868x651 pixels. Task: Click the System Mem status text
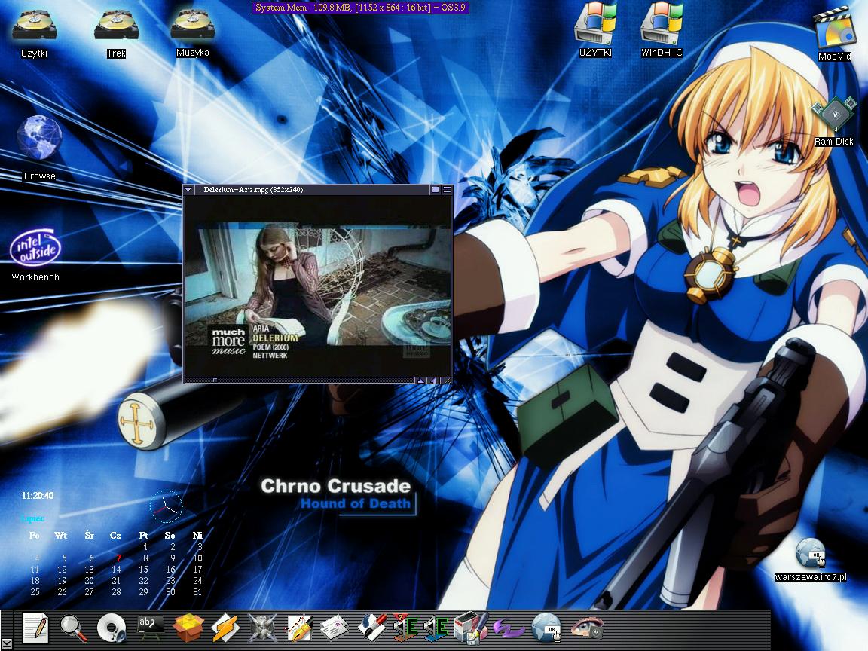coord(360,8)
